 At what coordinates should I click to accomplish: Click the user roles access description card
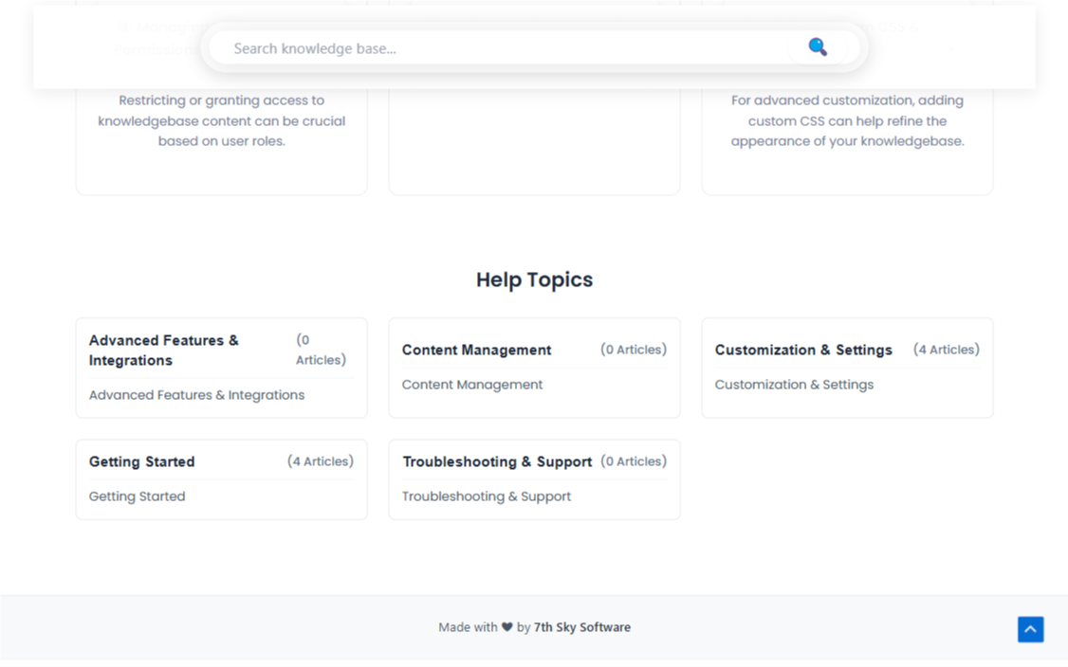[x=221, y=120]
